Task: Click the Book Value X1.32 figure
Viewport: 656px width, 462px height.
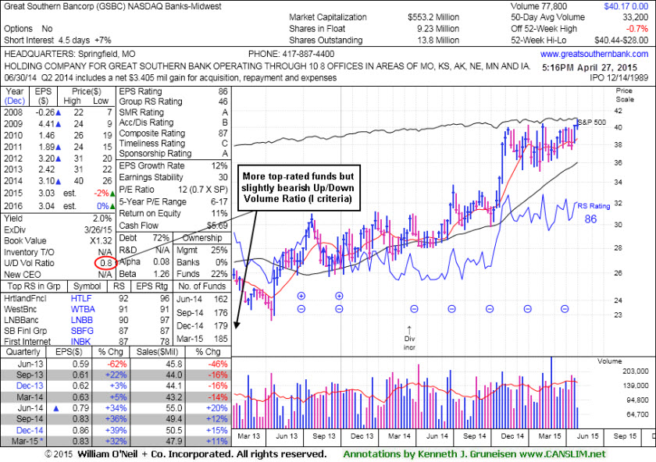Action: tap(101, 241)
